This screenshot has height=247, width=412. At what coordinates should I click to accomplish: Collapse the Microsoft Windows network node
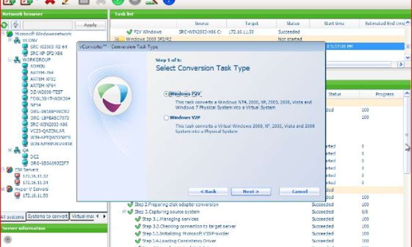pos(3,34)
